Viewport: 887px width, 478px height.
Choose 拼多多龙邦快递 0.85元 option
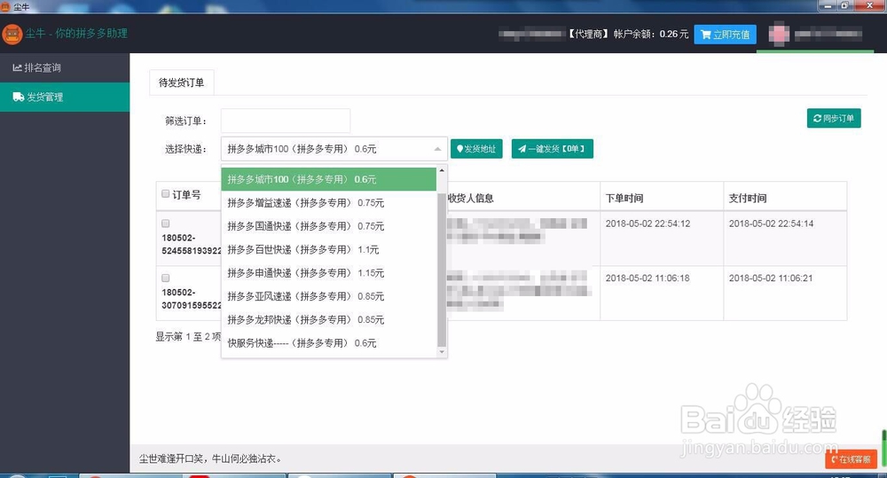pyautogui.click(x=329, y=319)
